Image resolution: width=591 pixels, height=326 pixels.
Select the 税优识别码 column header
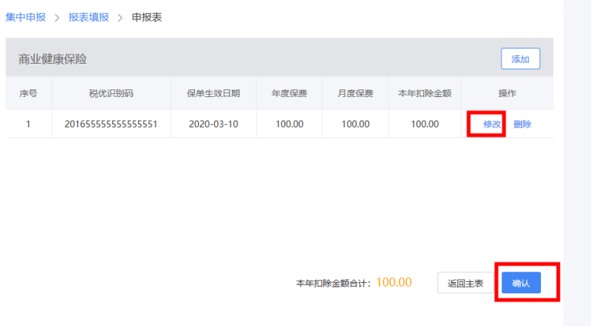click(111, 94)
